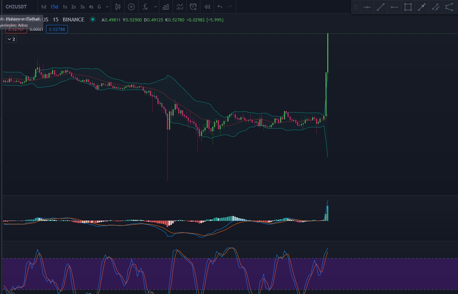The image size is (458, 294).
Task: Select the horizontal ray drawing tool
Action: (x=394, y=7)
